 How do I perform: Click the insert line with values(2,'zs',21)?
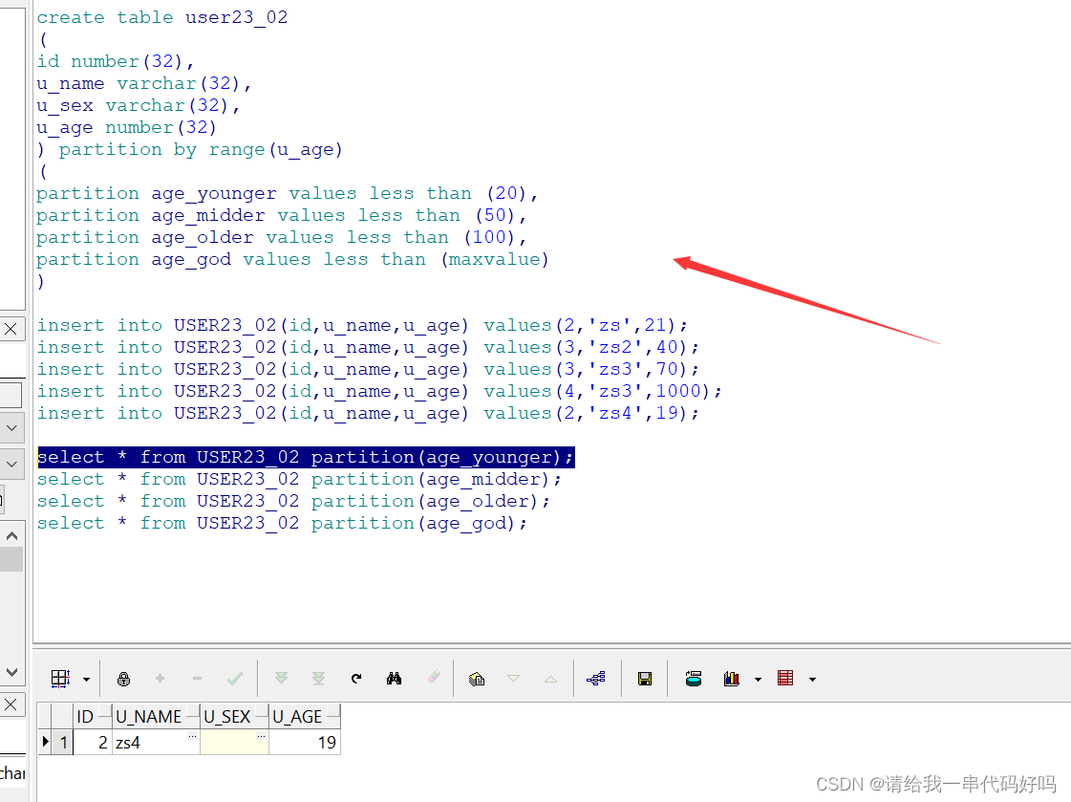pyautogui.click(x=362, y=325)
